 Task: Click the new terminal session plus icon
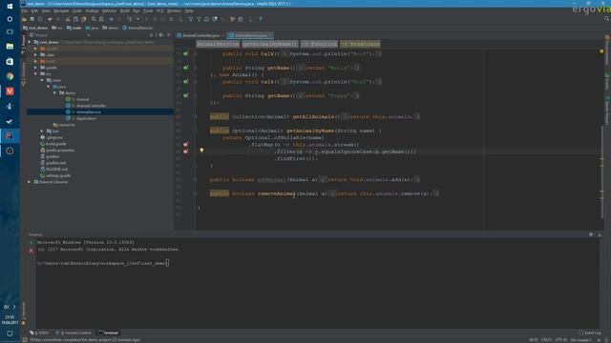coord(32,242)
